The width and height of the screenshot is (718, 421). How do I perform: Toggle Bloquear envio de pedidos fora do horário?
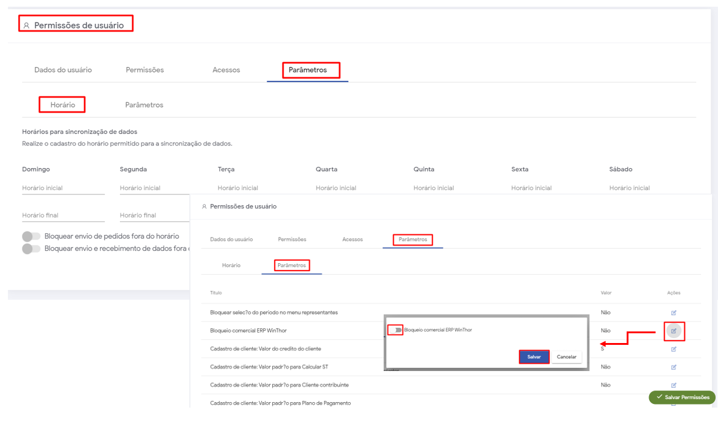coord(31,236)
